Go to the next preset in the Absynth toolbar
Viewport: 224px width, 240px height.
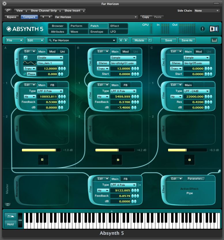click(126, 40)
